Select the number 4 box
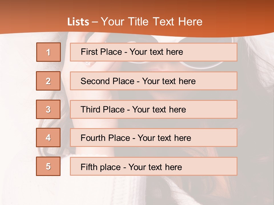This screenshot has height=205, width=274. click(x=48, y=138)
